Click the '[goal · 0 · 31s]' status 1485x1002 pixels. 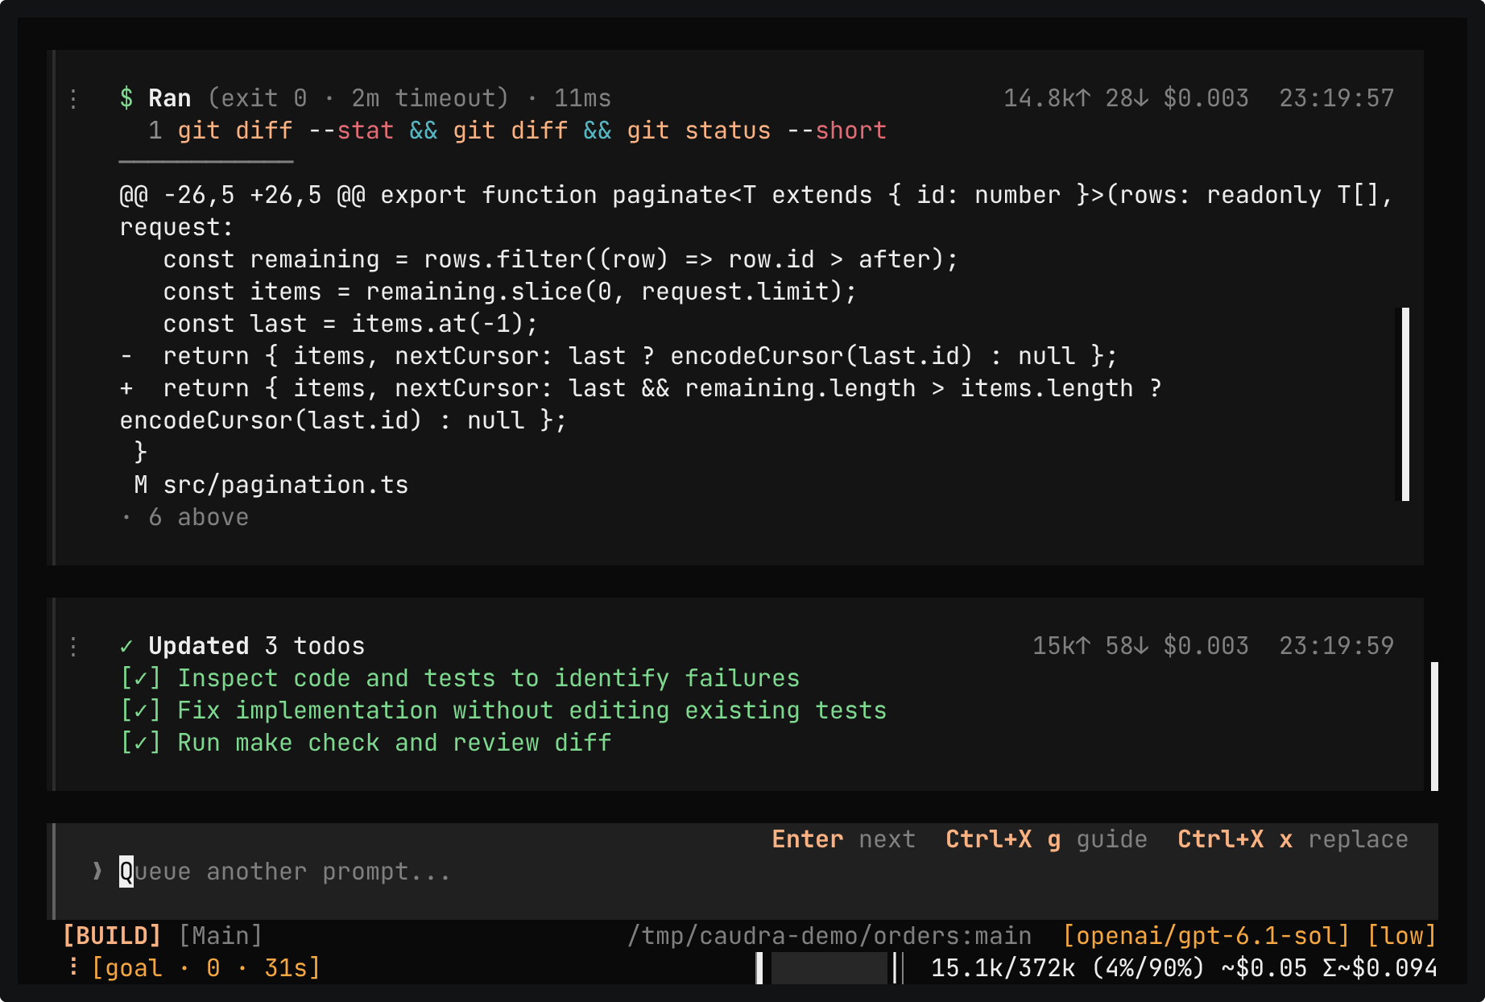[x=206, y=968]
